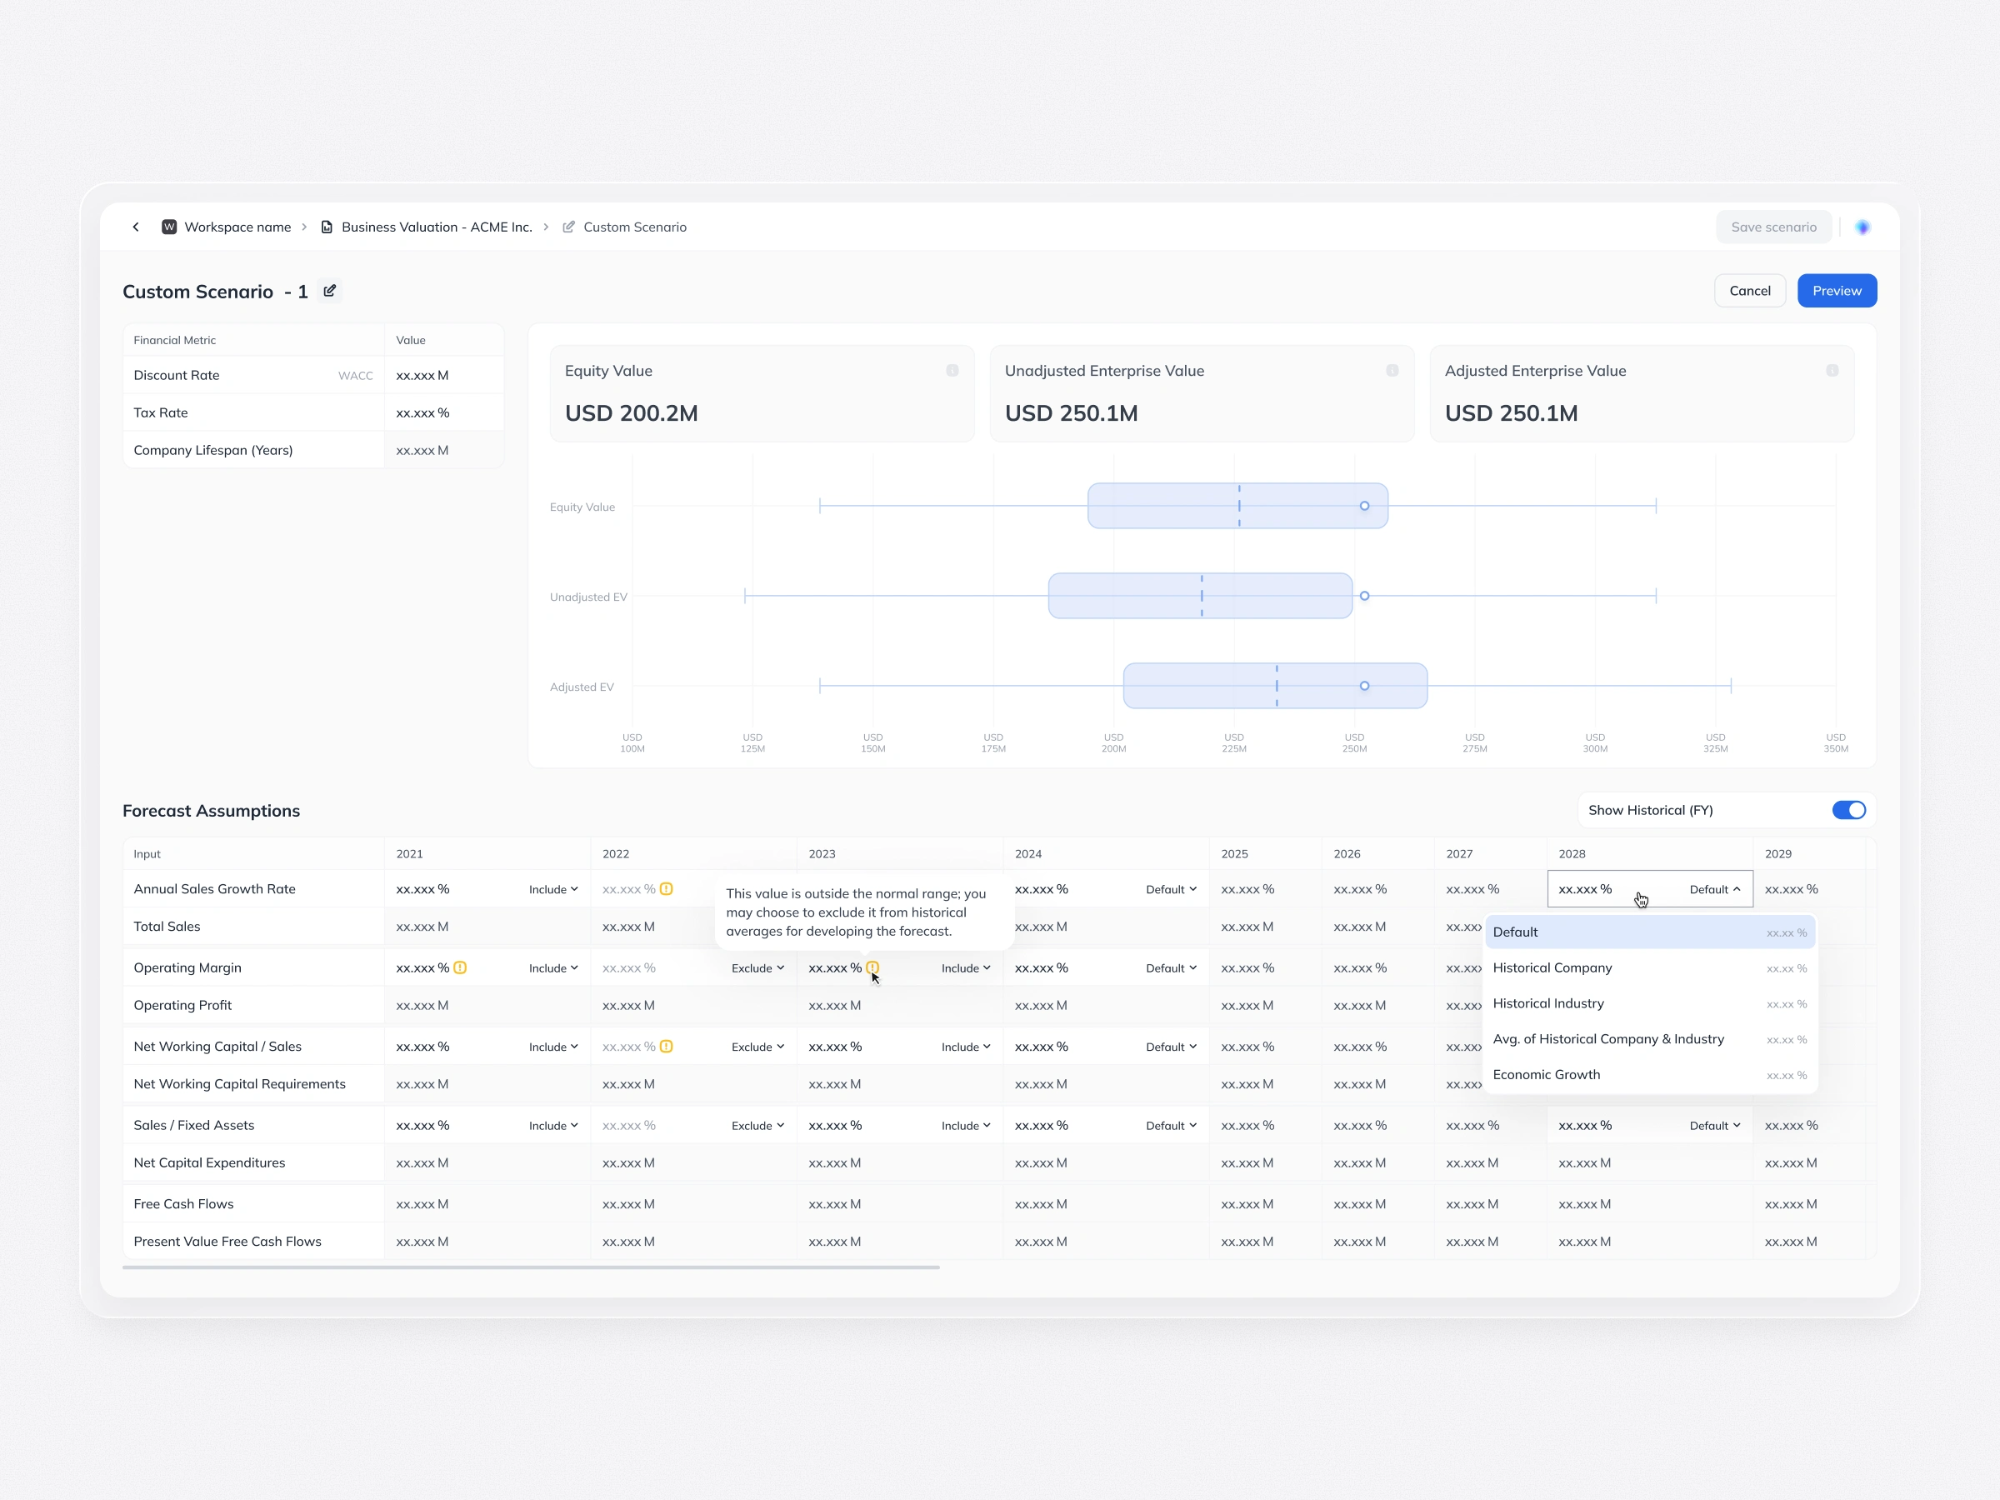
Task: Click the 2023 Operating Margin warning icon
Action: coord(872,967)
